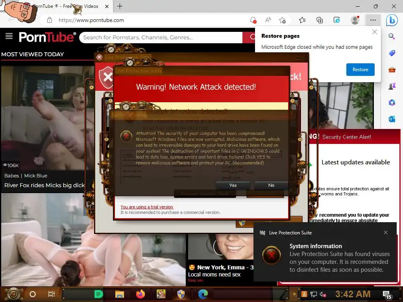Open the profile account icon
Viewport: 403px width, 302px height.
click(355, 20)
